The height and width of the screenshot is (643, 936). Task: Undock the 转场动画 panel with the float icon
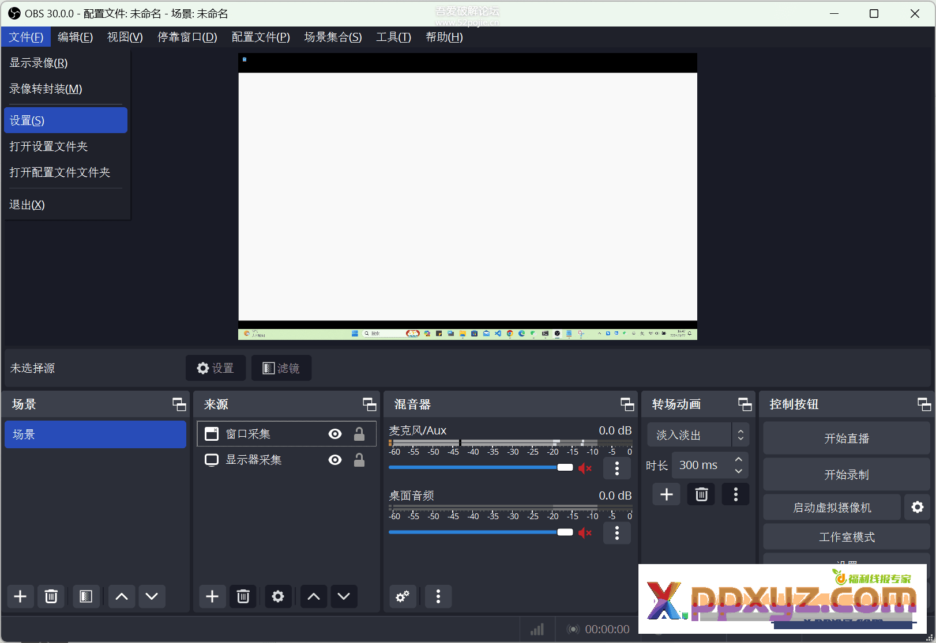coord(745,404)
